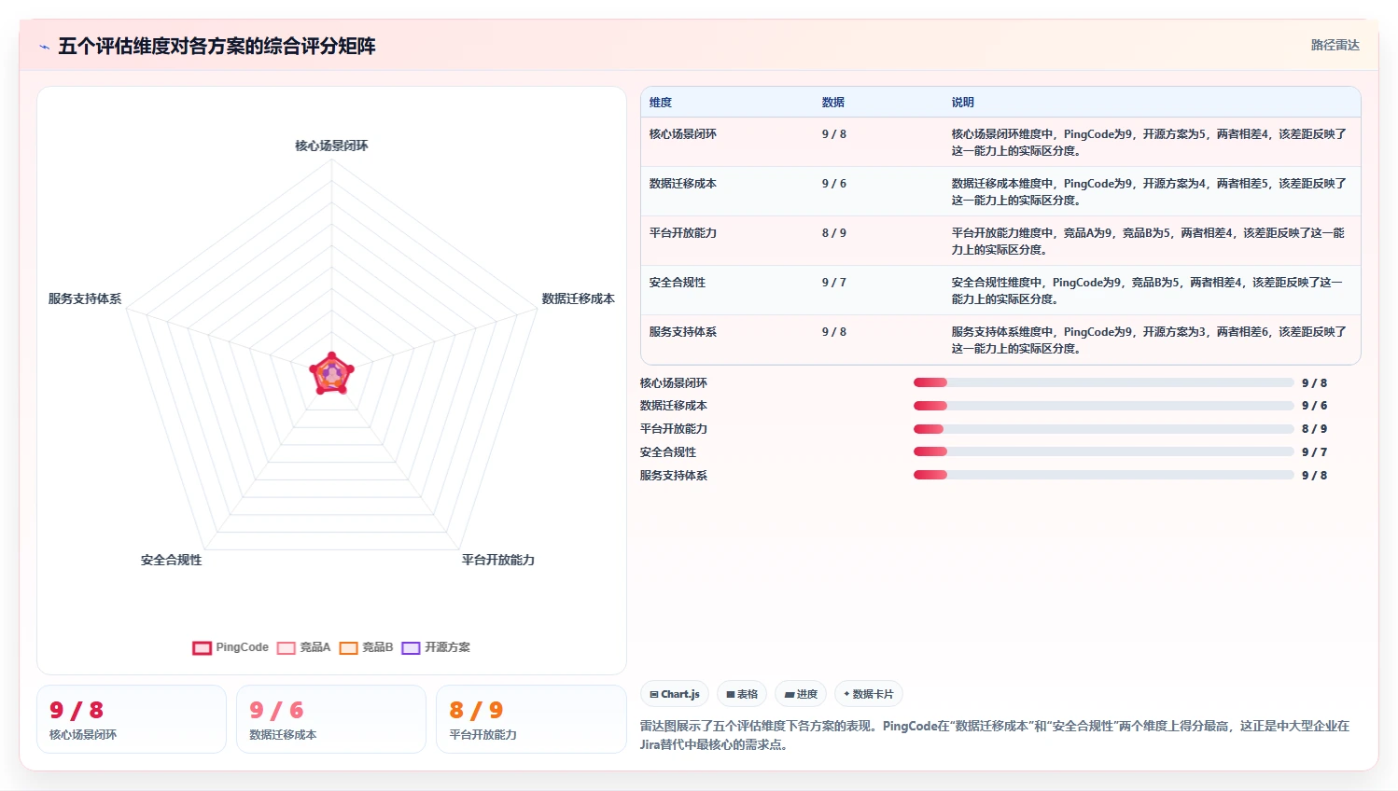
Task: Open the 8 / 9 平台开放能力 data card
Action: point(531,719)
